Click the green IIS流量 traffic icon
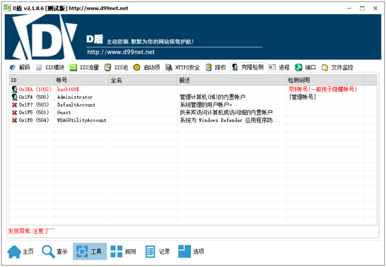This screenshot has height=267, width=386. 73,67
